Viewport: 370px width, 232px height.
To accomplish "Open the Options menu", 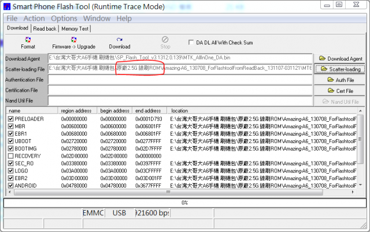I will [x=64, y=18].
